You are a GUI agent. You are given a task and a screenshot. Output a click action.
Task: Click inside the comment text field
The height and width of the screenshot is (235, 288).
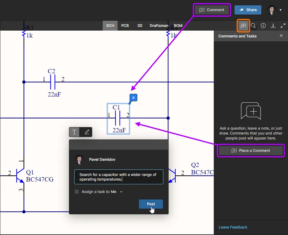click(x=118, y=177)
